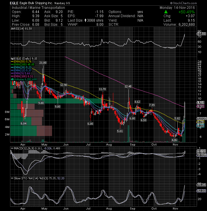This screenshot has width=207, height=211.
Task: Click the EMA(9) 5.68 legend entry
Action: (x=20, y=73)
